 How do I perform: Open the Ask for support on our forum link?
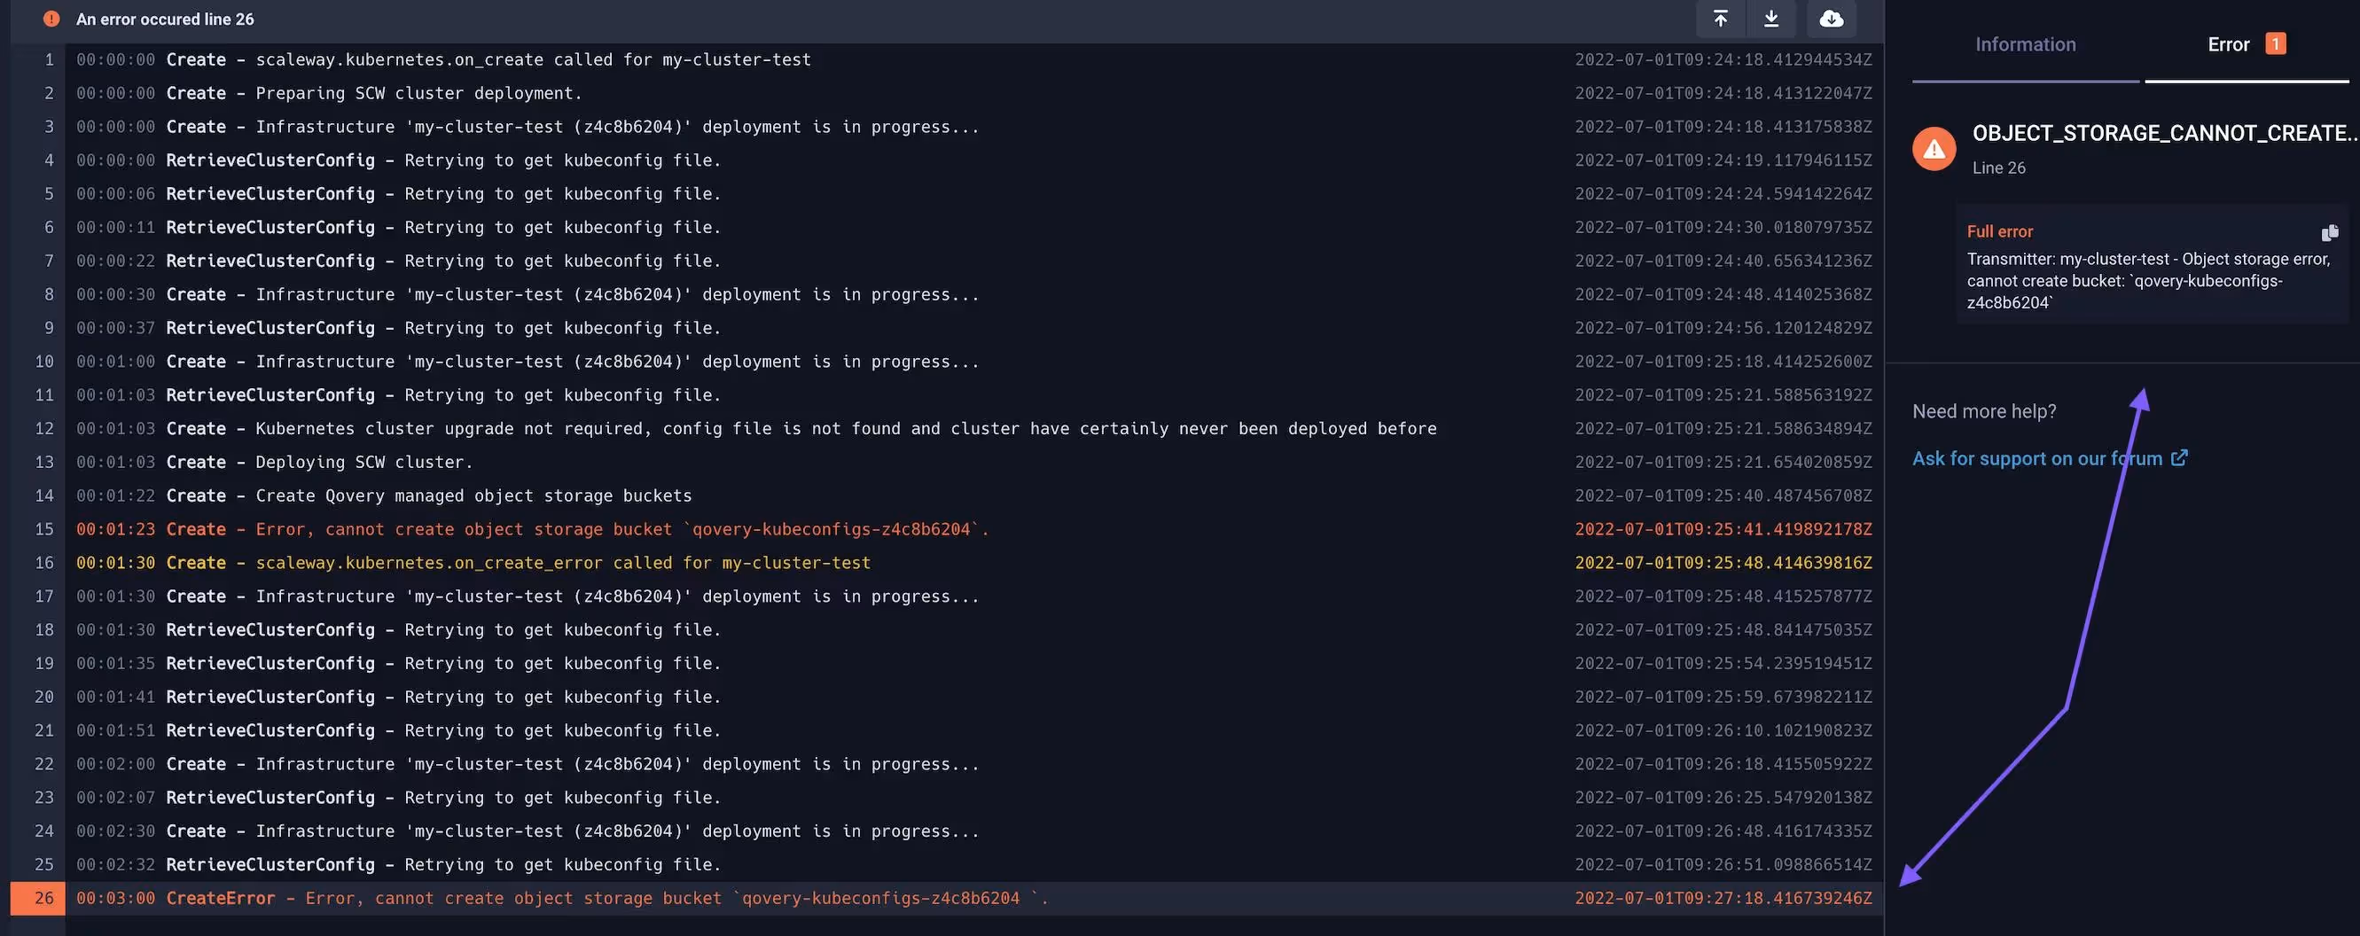pyautogui.click(x=2039, y=458)
